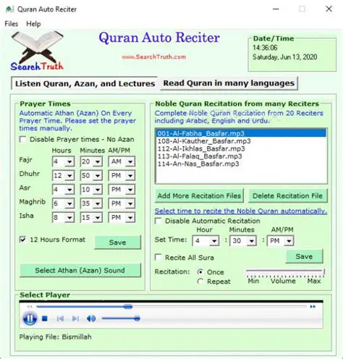Screen dimensions: 343x359
Task: Select the Repeat recitation option
Action: point(200,282)
